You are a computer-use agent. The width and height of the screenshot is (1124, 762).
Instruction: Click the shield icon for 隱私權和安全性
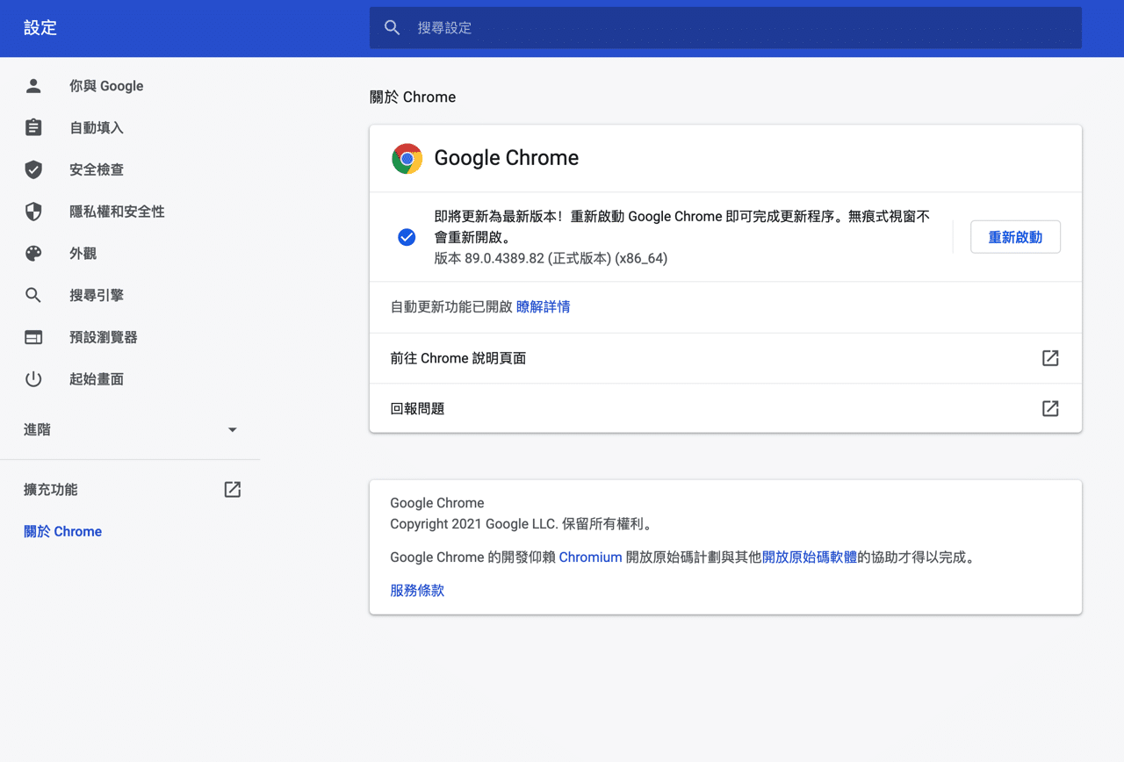pyautogui.click(x=33, y=212)
